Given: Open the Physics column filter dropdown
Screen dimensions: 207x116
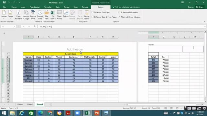Looking at the screenshot, I should (x=63, y=57).
